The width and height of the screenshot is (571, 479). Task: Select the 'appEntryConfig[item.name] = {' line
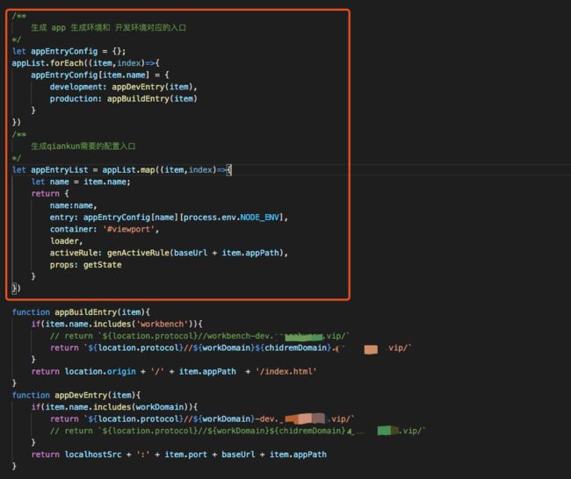pos(100,75)
